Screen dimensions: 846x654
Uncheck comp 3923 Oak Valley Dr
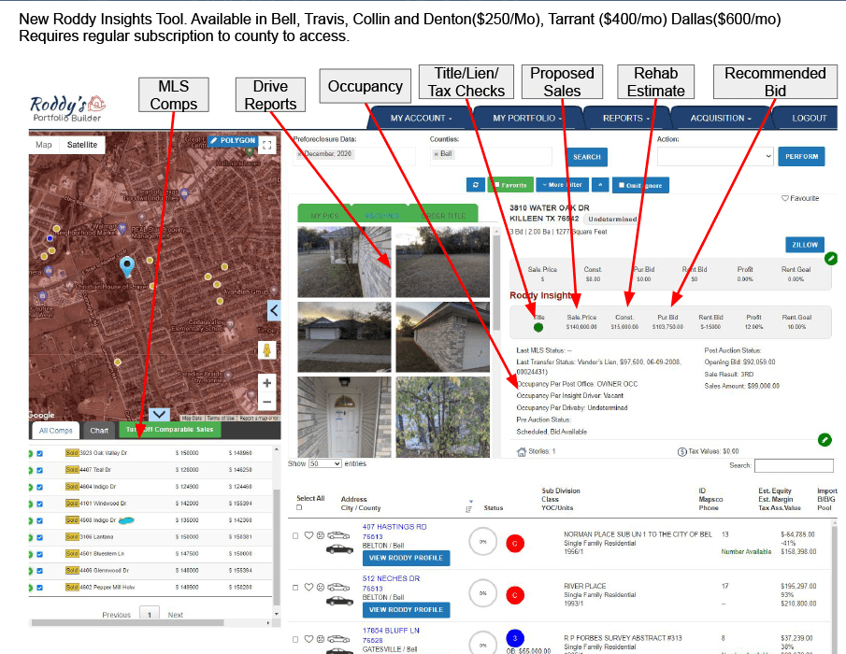tap(39, 453)
